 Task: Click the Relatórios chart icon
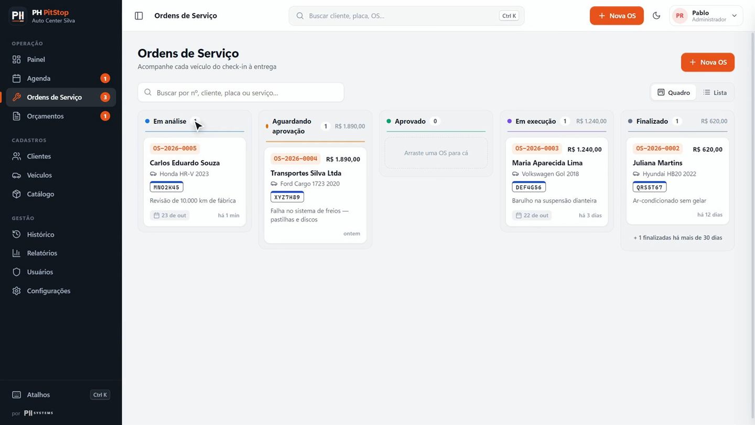(17, 253)
